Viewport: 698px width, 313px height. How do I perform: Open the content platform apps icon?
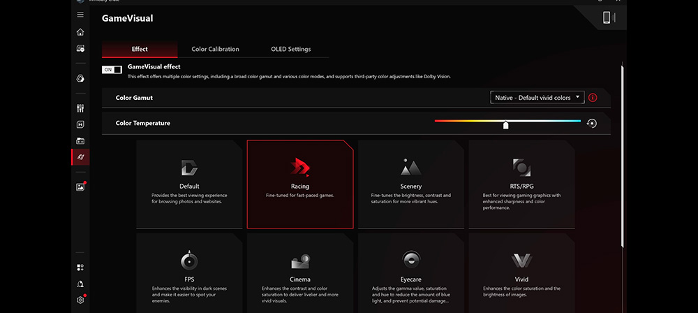(x=80, y=268)
